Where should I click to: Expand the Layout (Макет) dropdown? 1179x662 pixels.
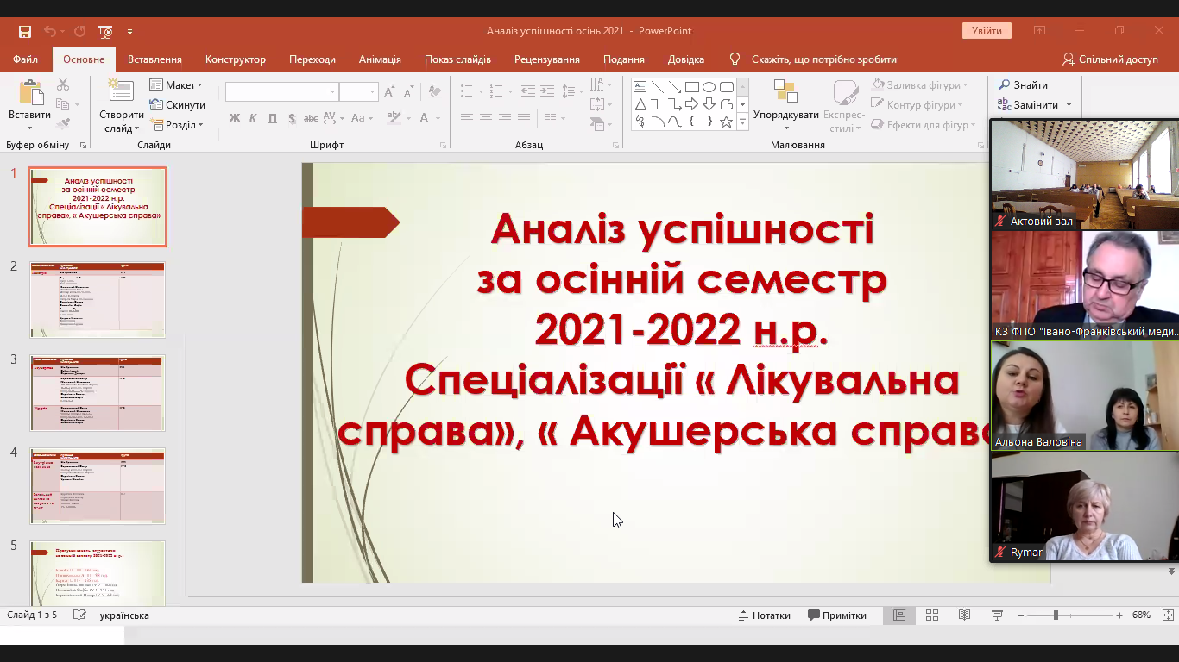pyautogui.click(x=177, y=85)
